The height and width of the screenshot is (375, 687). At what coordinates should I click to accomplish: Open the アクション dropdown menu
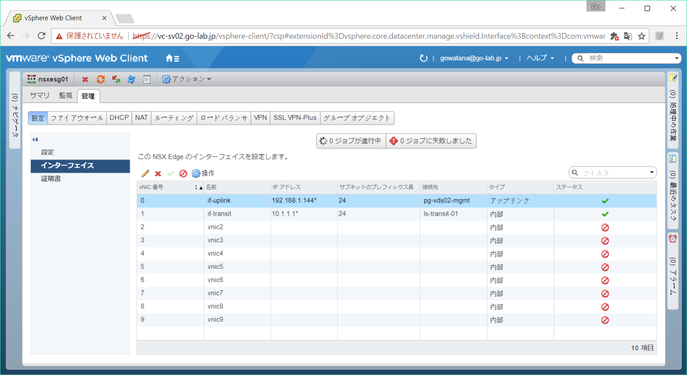pyautogui.click(x=187, y=79)
